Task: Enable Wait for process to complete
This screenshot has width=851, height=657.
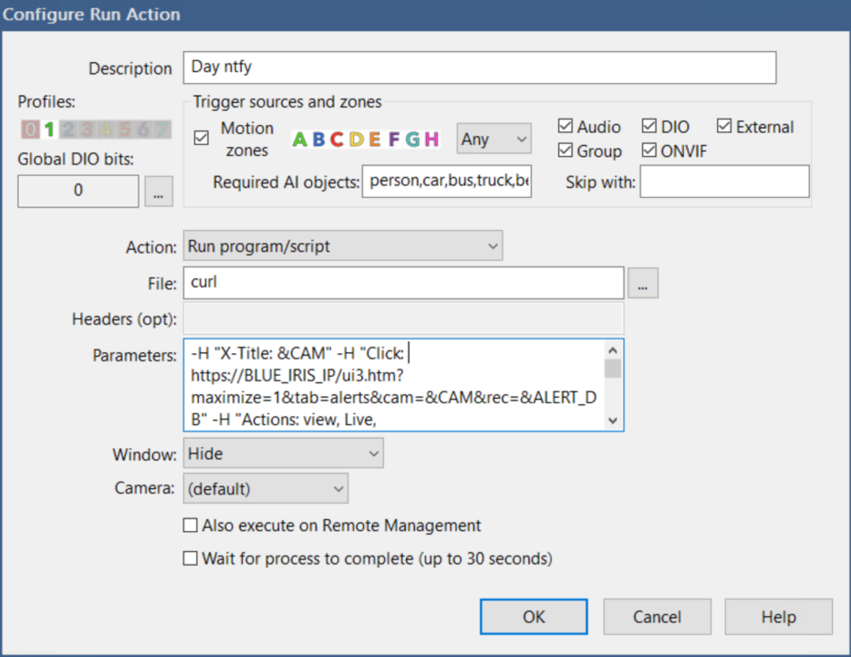Action: tap(190, 558)
